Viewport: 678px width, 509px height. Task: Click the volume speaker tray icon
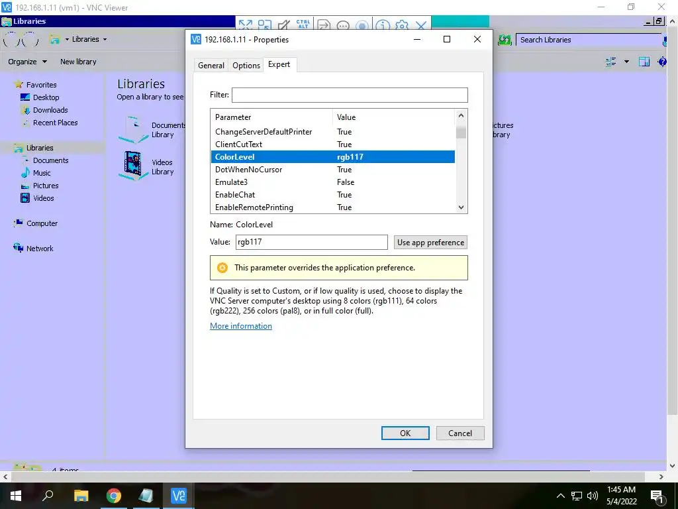point(593,496)
